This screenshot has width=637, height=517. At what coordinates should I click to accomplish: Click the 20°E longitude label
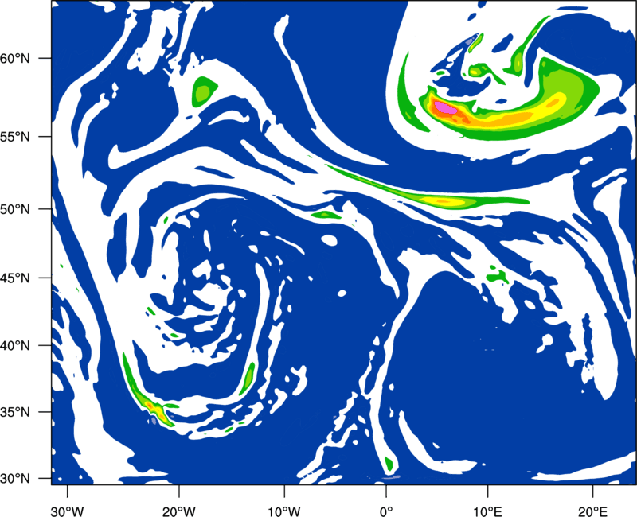pos(592,511)
